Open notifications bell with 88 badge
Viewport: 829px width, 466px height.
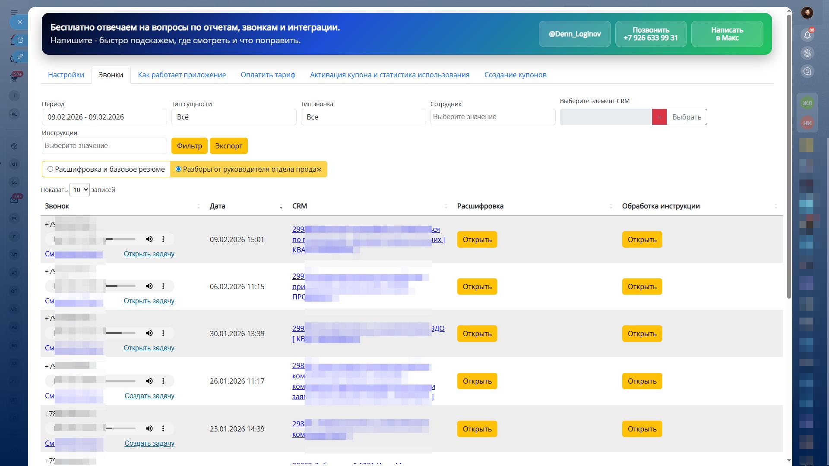[x=807, y=35]
